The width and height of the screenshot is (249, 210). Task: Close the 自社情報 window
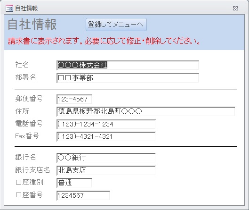(x=235, y=8)
